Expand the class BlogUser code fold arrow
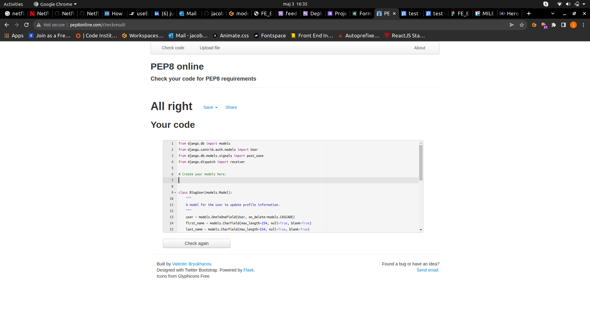590x331 pixels. (x=175, y=192)
